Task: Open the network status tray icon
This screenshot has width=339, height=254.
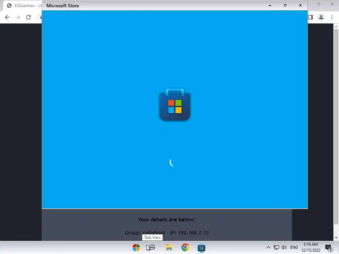Action: pos(276,247)
